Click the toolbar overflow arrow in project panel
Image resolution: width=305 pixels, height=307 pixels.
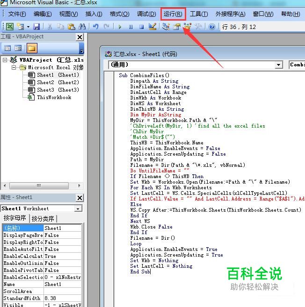(81, 51)
